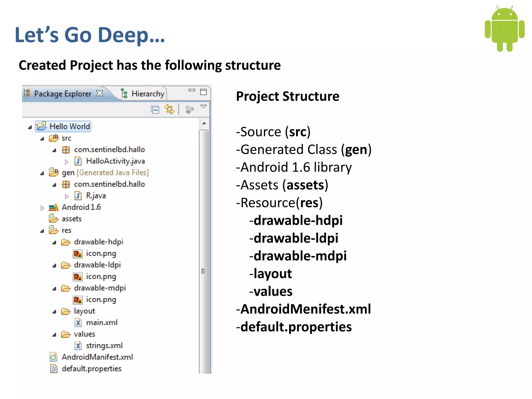Viewport: 532px width, 399px height.
Task: Select the Android 1.6 tree item
Action: 81,207
